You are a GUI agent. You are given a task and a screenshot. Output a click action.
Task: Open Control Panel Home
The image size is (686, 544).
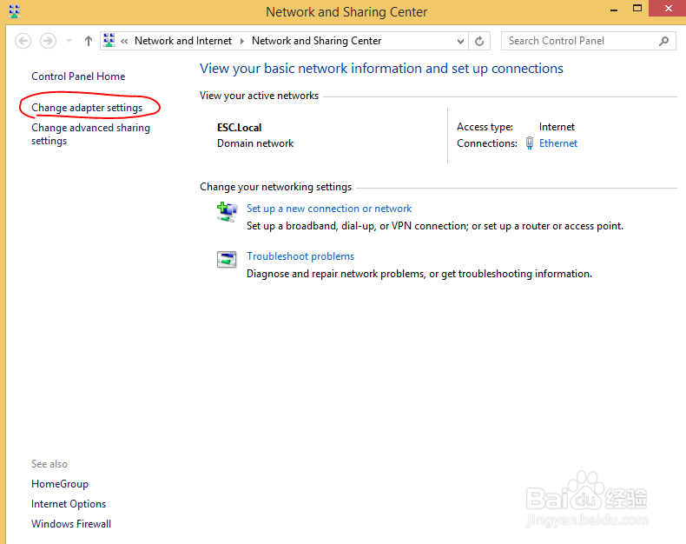tap(78, 76)
